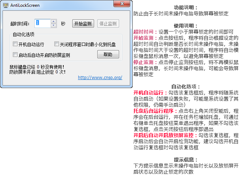Click the 防锁屏未开启 阻止锁定 0 次 status
The width and height of the screenshot is (240, 179).
[38, 72]
